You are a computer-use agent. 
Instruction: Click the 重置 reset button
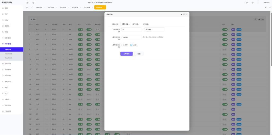click(x=139, y=54)
